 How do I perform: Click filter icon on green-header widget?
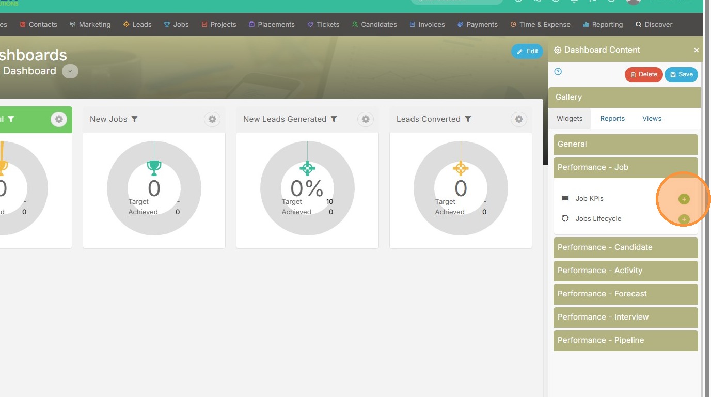pyautogui.click(x=11, y=119)
